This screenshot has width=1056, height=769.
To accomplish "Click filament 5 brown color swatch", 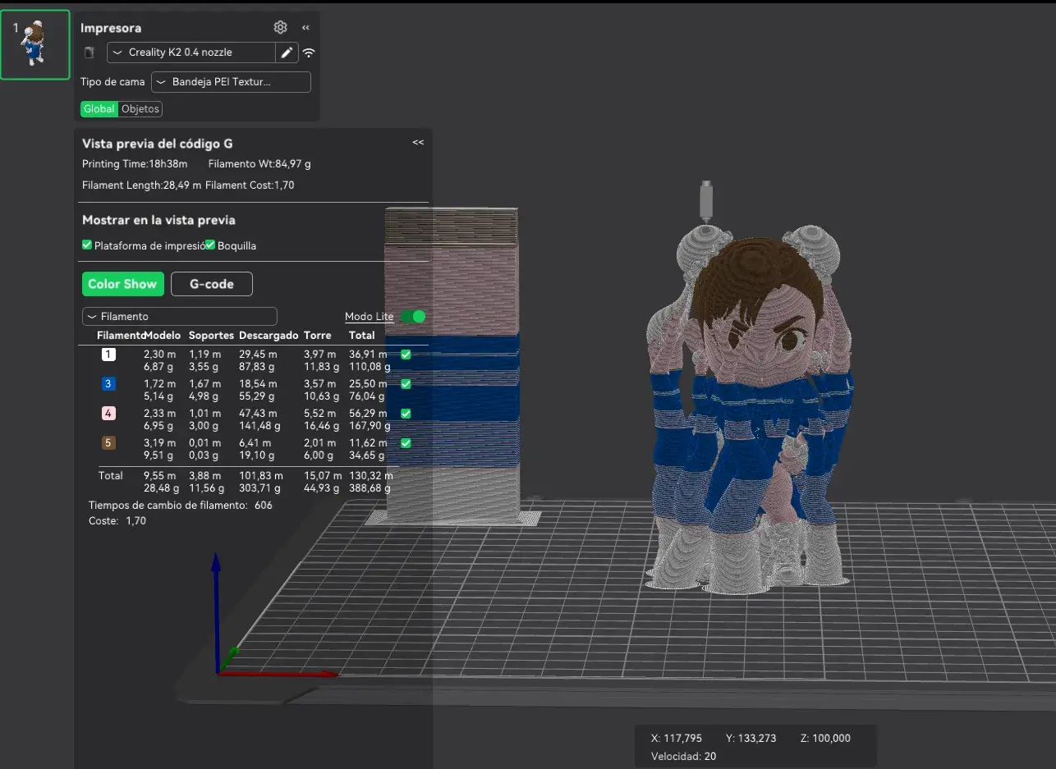I will coord(109,443).
